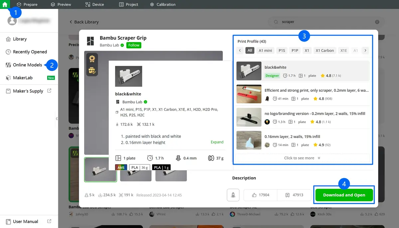Select the A1 mini printer filter
Screen dimensions: 399x228
tap(265, 51)
